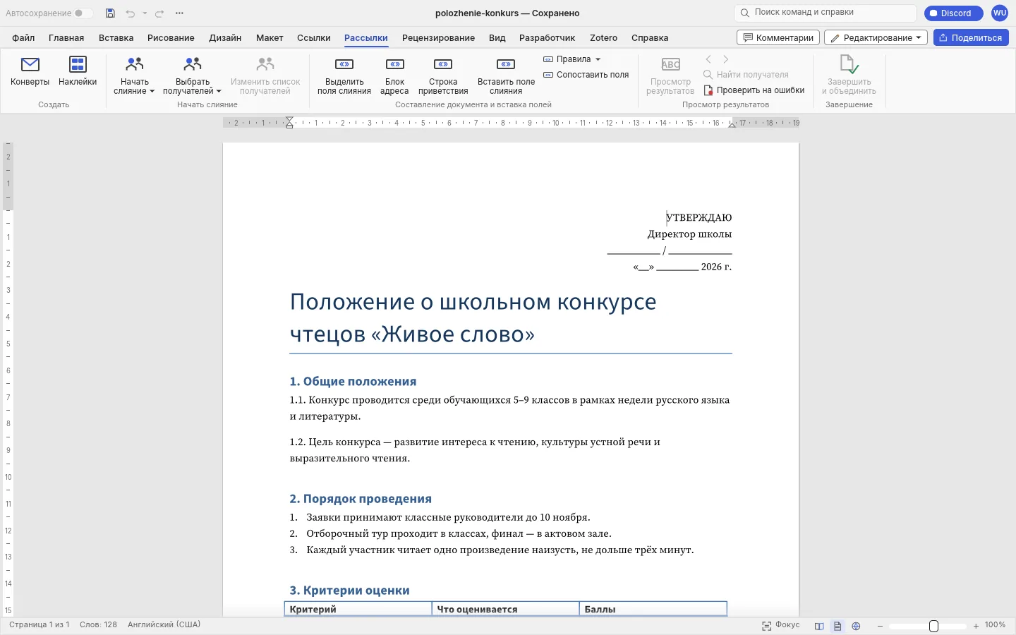Open the Zotero tab
The height and width of the screenshot is (635, 1016).
pyautogui.click(x=603, y=38)
